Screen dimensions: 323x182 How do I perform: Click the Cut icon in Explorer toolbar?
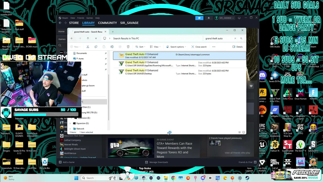pyautogui.click(x=88, y=47)
